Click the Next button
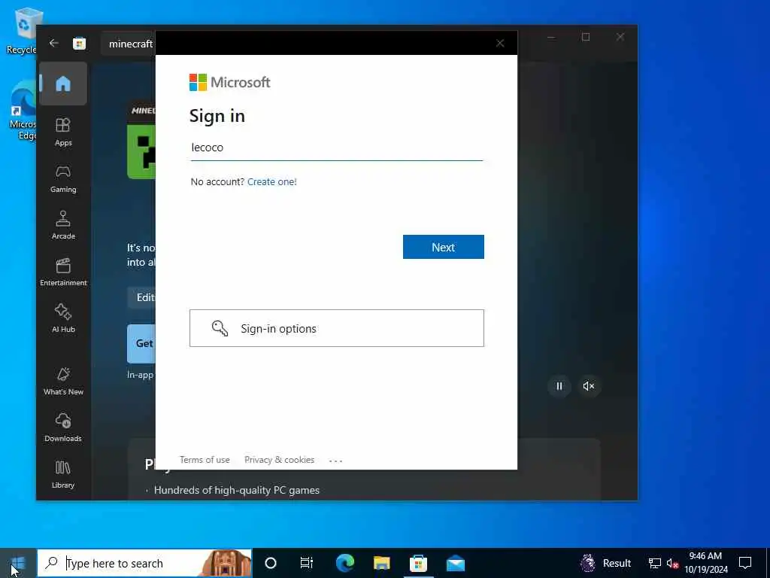Viewport: 770px width, 578px height. 443,247
